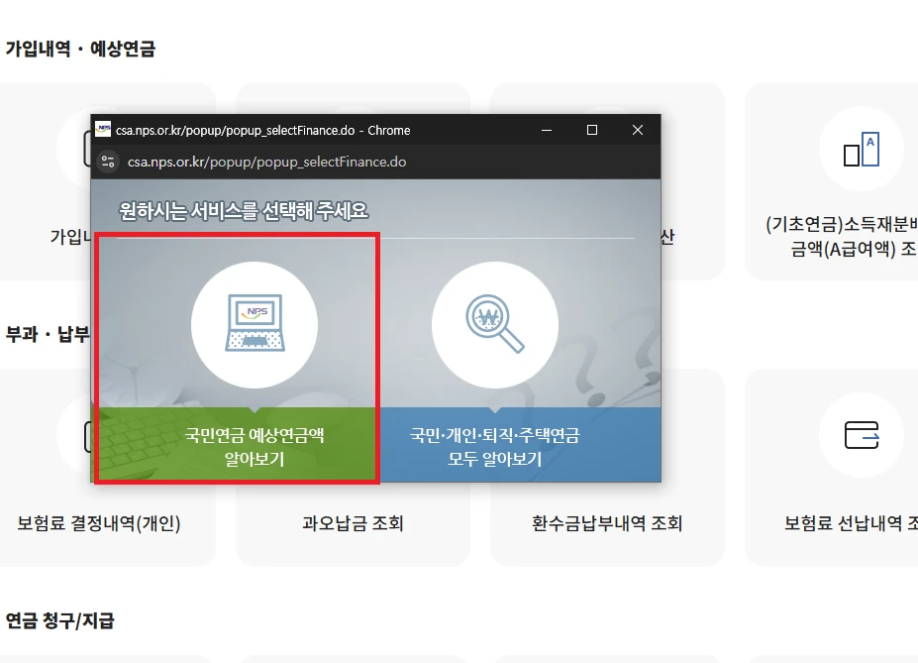Click the credit card icon above 보험료 선납내역

pyautogui.click(x=861, y=435)
